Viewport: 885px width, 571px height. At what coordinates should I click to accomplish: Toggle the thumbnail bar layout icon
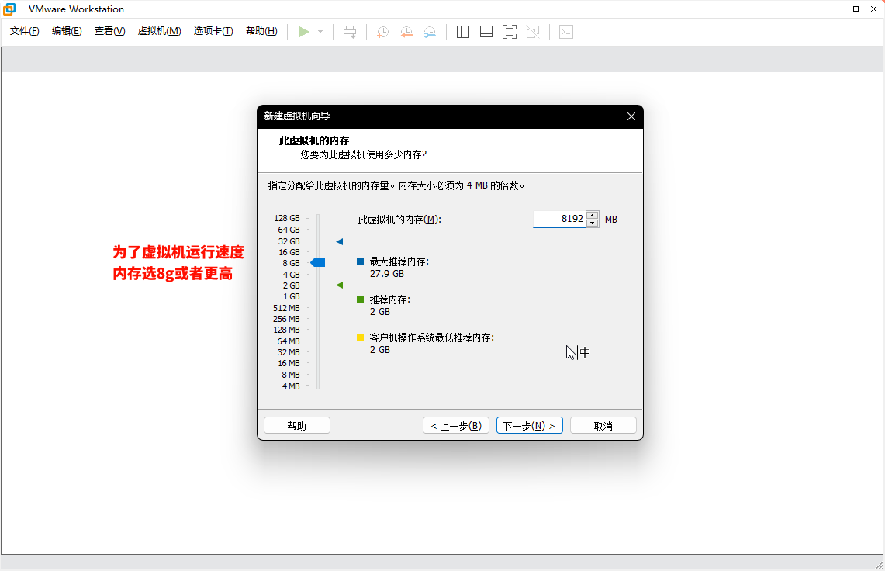pyautogui.click(x=486, y=32)
